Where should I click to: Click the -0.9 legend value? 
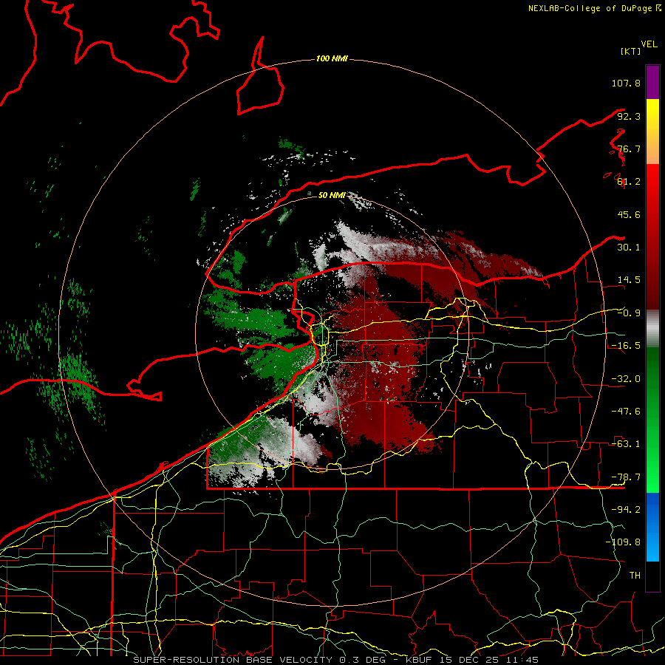click(629, 313)
